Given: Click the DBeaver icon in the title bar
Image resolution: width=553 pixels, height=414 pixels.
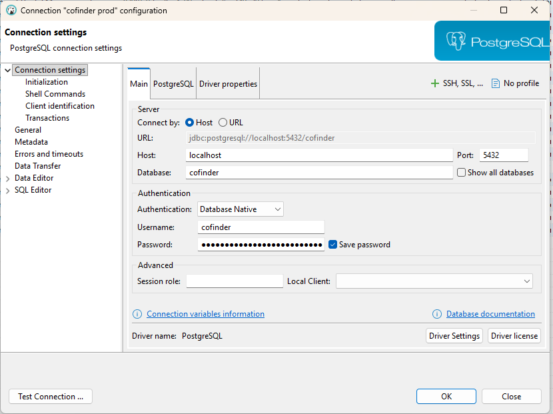Looking at the screenshot, I should click(x=9, y=10).
